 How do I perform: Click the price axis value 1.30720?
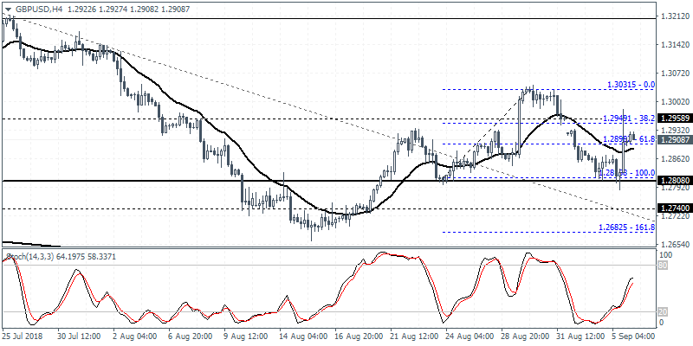(674, 74)
